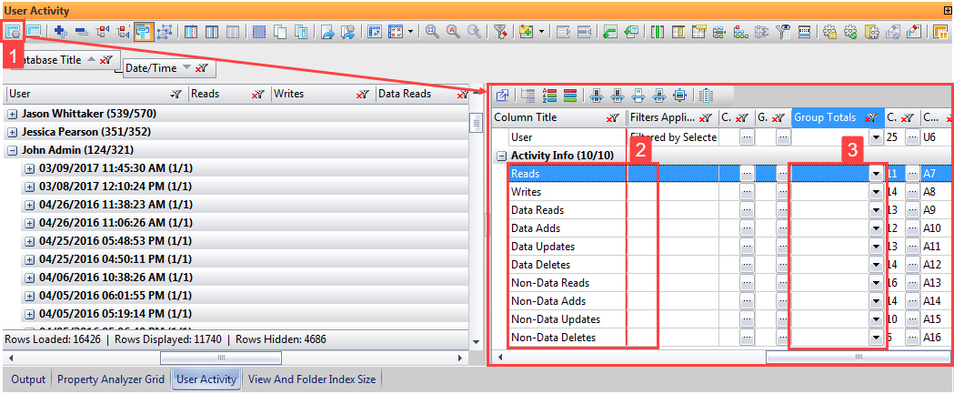Click the filter icon on the Writes column header

coord(363,94)
